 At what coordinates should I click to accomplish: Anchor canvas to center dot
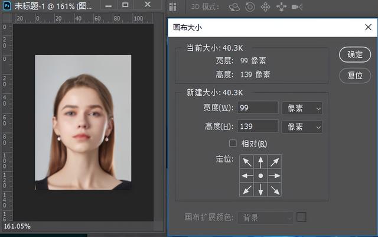[x=260, y=176]
